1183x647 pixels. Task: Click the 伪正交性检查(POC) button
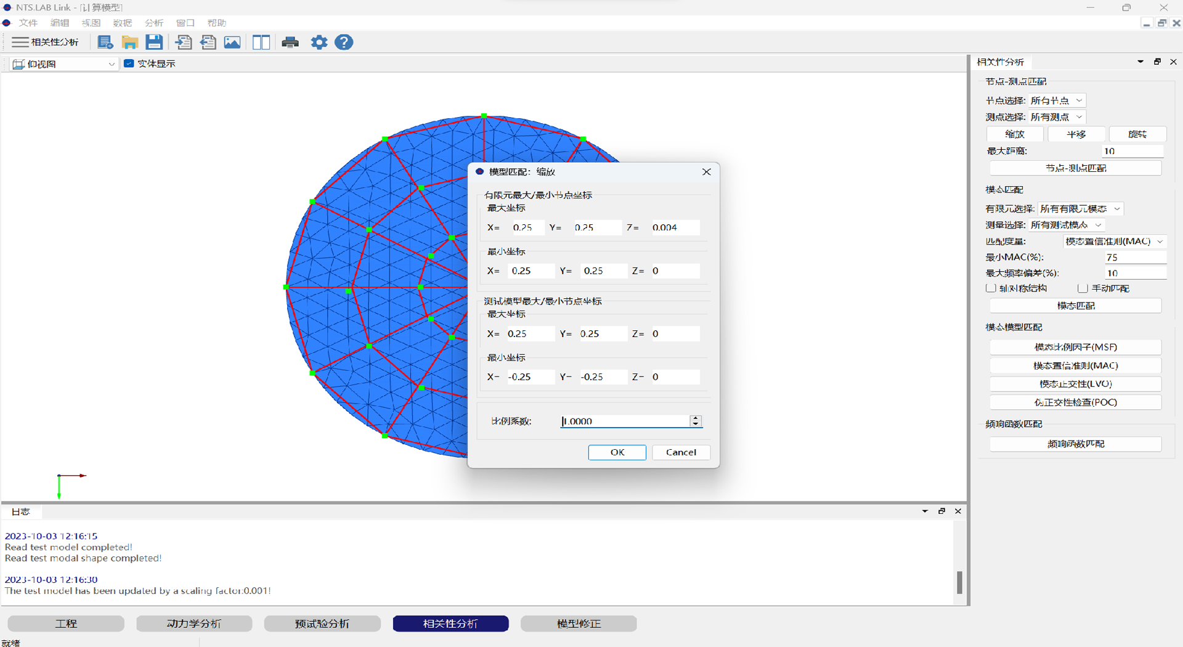pyautogui.click(x=1076, y=402)
